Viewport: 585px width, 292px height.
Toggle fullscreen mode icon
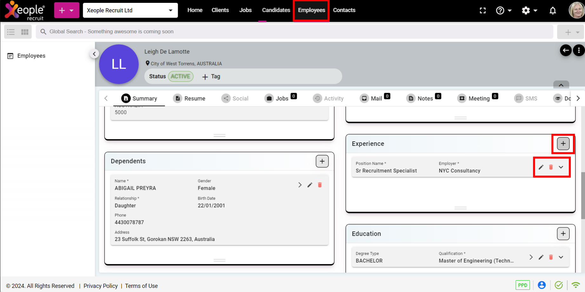pos(483,10)
